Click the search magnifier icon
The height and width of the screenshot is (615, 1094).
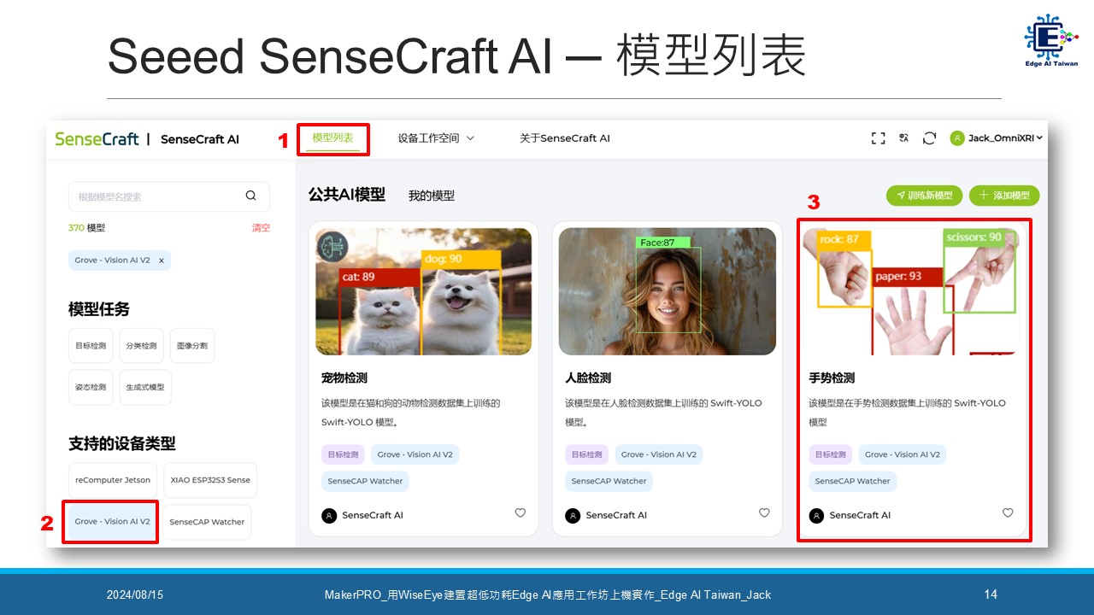pyautogui.click(x=250, y=196)
